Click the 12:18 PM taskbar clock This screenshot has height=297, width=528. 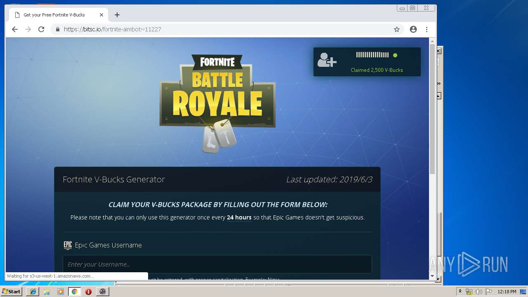507,292
